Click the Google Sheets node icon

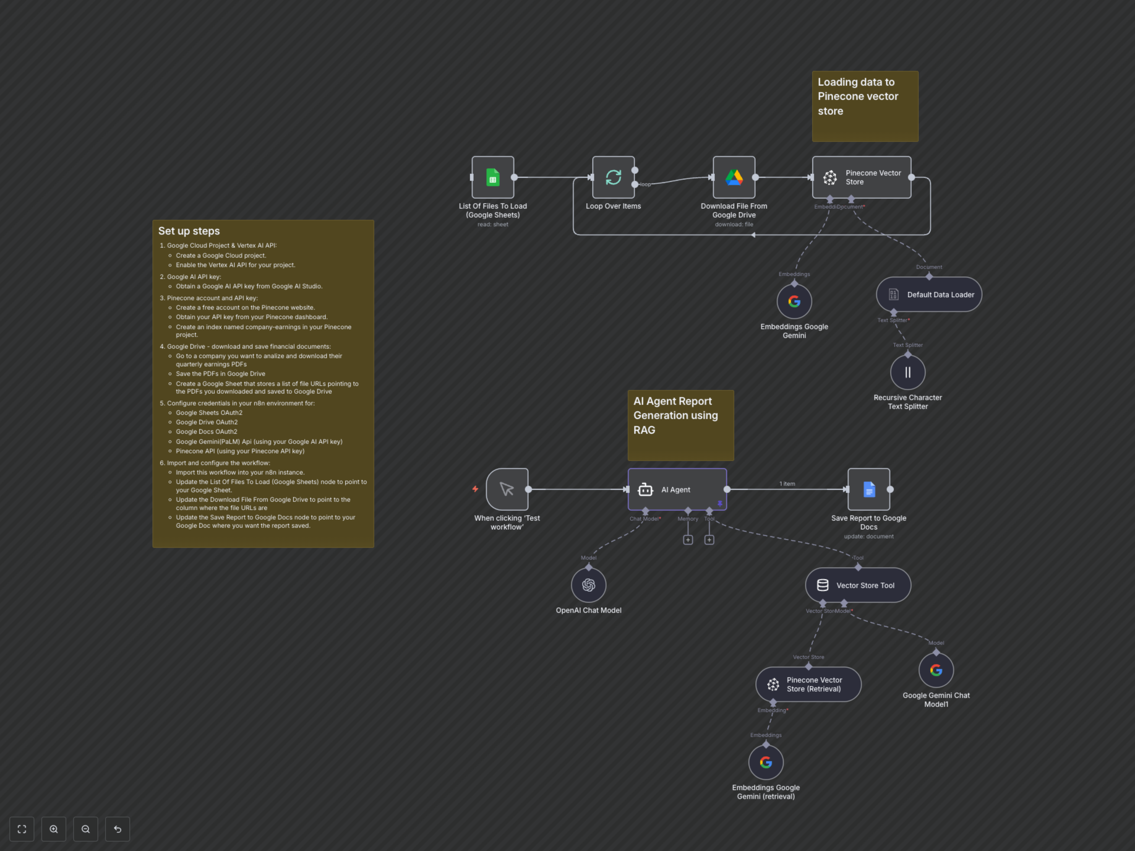[493, 178]
